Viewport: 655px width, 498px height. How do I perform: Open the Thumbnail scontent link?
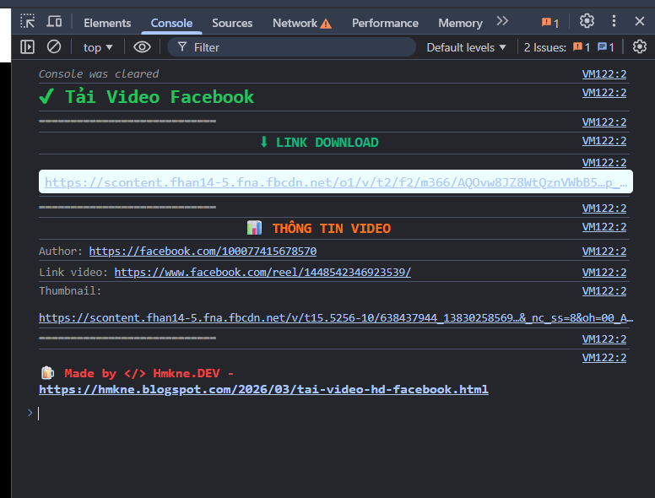[x=336, y=318]
